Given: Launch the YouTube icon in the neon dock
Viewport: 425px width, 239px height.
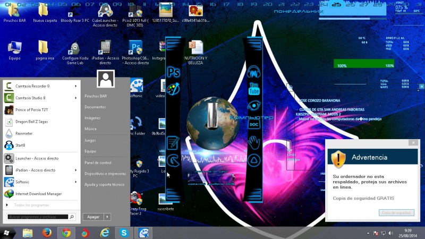Looking at the screenshot, I should pos(254,88).
